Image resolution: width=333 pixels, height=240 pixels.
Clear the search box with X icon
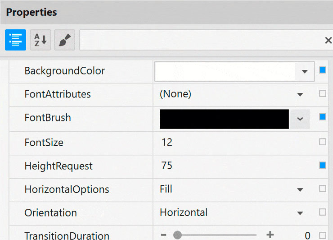[x=328, y=41]
